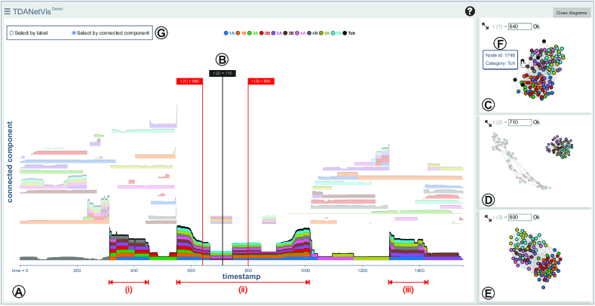Viewport: 595px width, 306px height.
Task: Click the 400 tick on timestamp axis
Action: click(133, 271)
